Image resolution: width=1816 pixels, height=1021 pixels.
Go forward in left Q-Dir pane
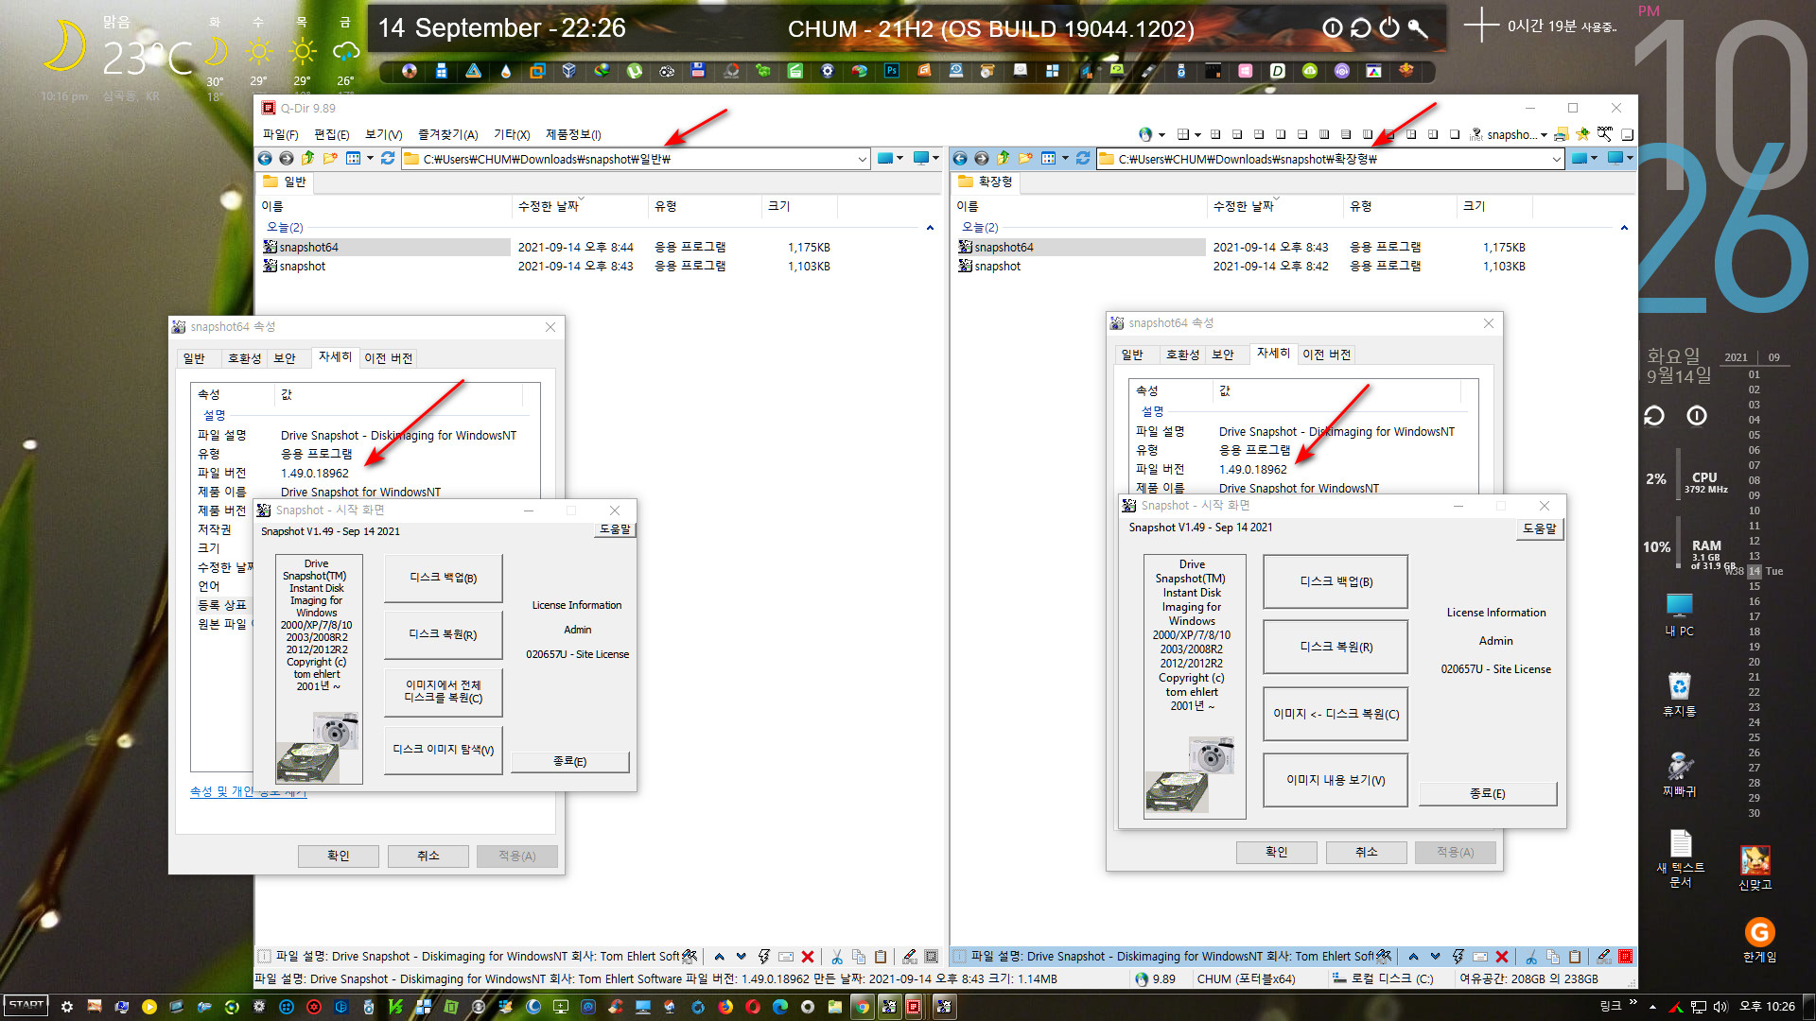coord(287,159)
